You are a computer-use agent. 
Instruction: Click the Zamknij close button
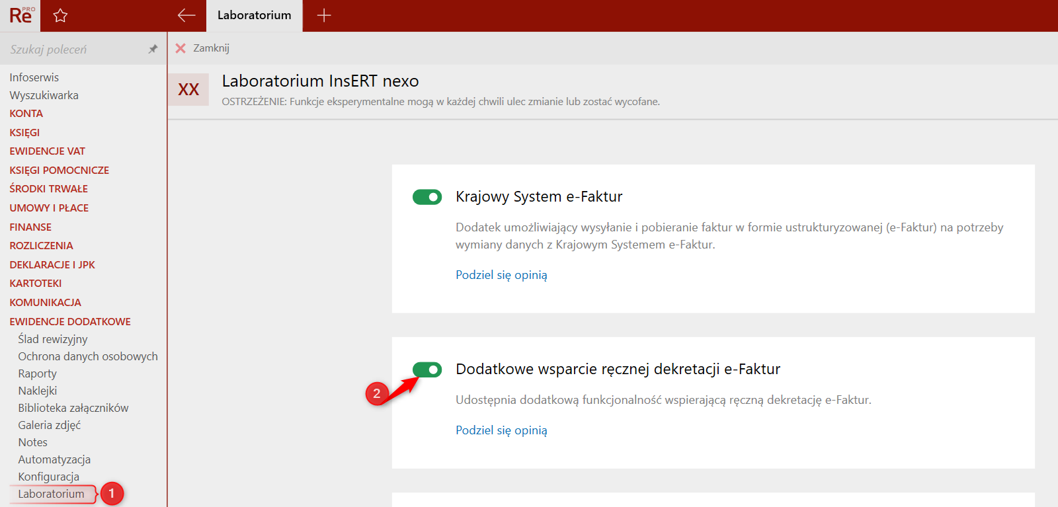pyautogui.click(x=211, y=48)
